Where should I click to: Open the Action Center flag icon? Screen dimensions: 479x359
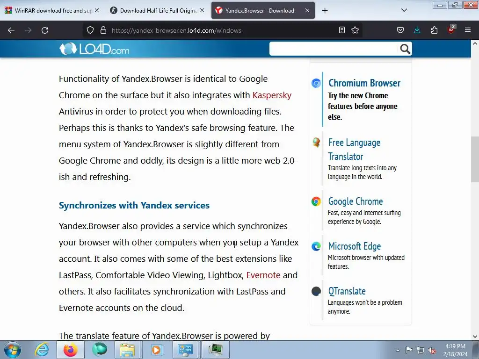[409, 350]
